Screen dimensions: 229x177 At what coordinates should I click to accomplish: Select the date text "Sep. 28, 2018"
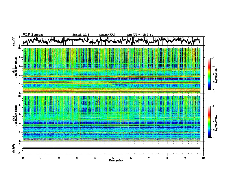[x=81, y=35]
